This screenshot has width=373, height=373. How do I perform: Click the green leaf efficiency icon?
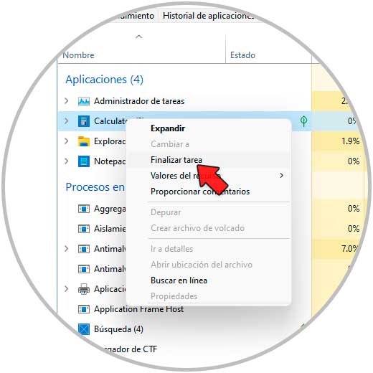pyautogui.click(x=303, y=121)
